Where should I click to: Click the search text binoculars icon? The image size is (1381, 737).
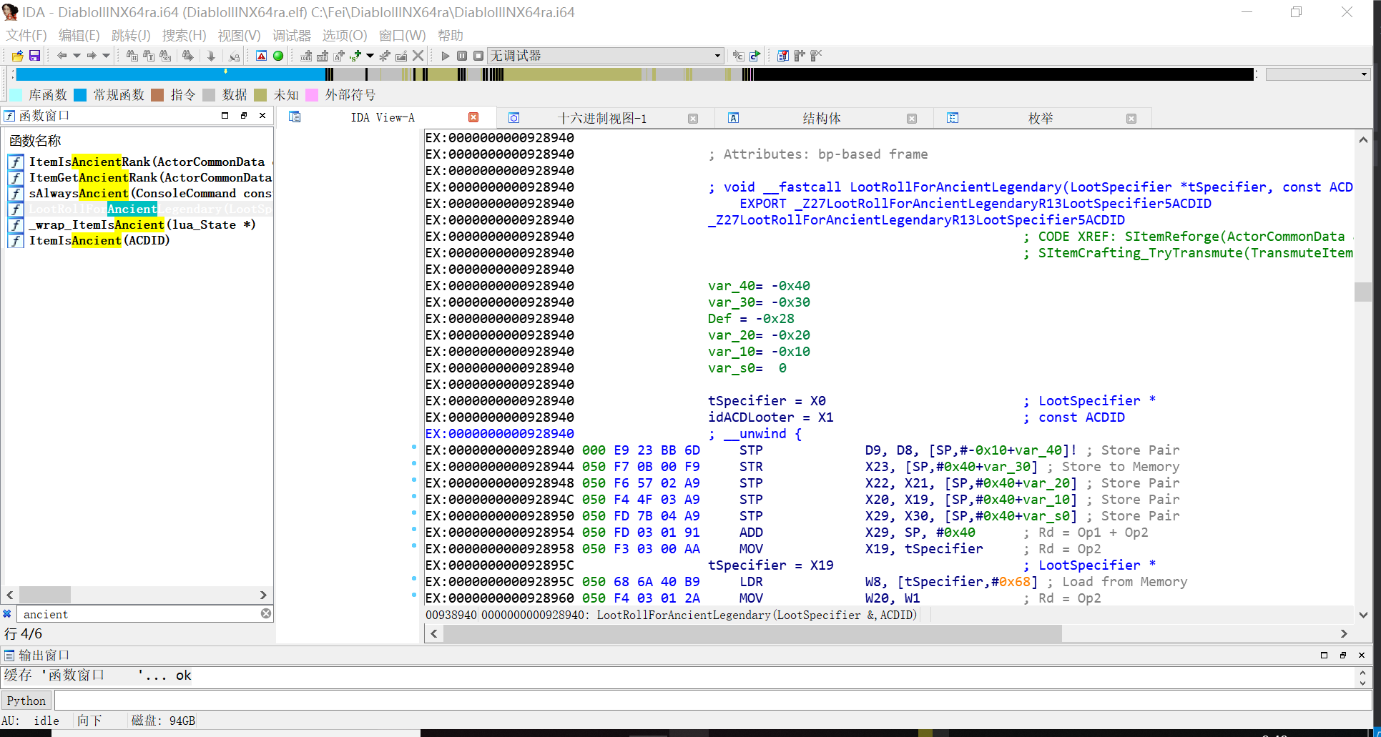click(x=149, y=56)
